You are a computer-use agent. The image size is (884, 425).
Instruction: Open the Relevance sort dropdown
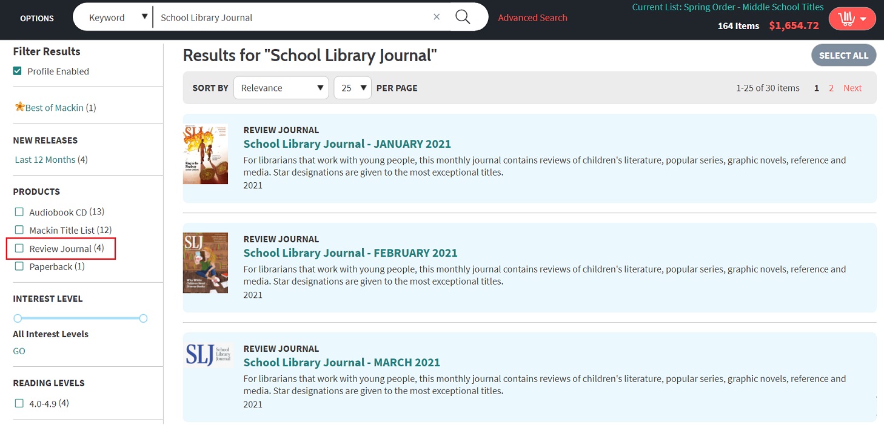(x=281, y=88)
